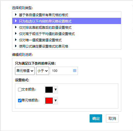Uncheck the 单元格颜色 checkbox
Viewport: 133px width, 131px height.
20,100
